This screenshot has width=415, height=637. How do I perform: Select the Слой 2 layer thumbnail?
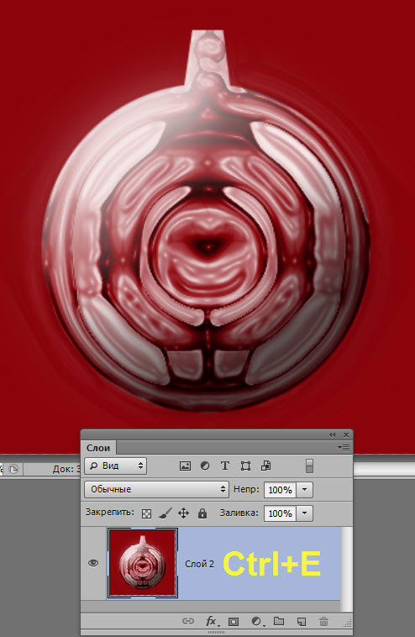point(143,563)
